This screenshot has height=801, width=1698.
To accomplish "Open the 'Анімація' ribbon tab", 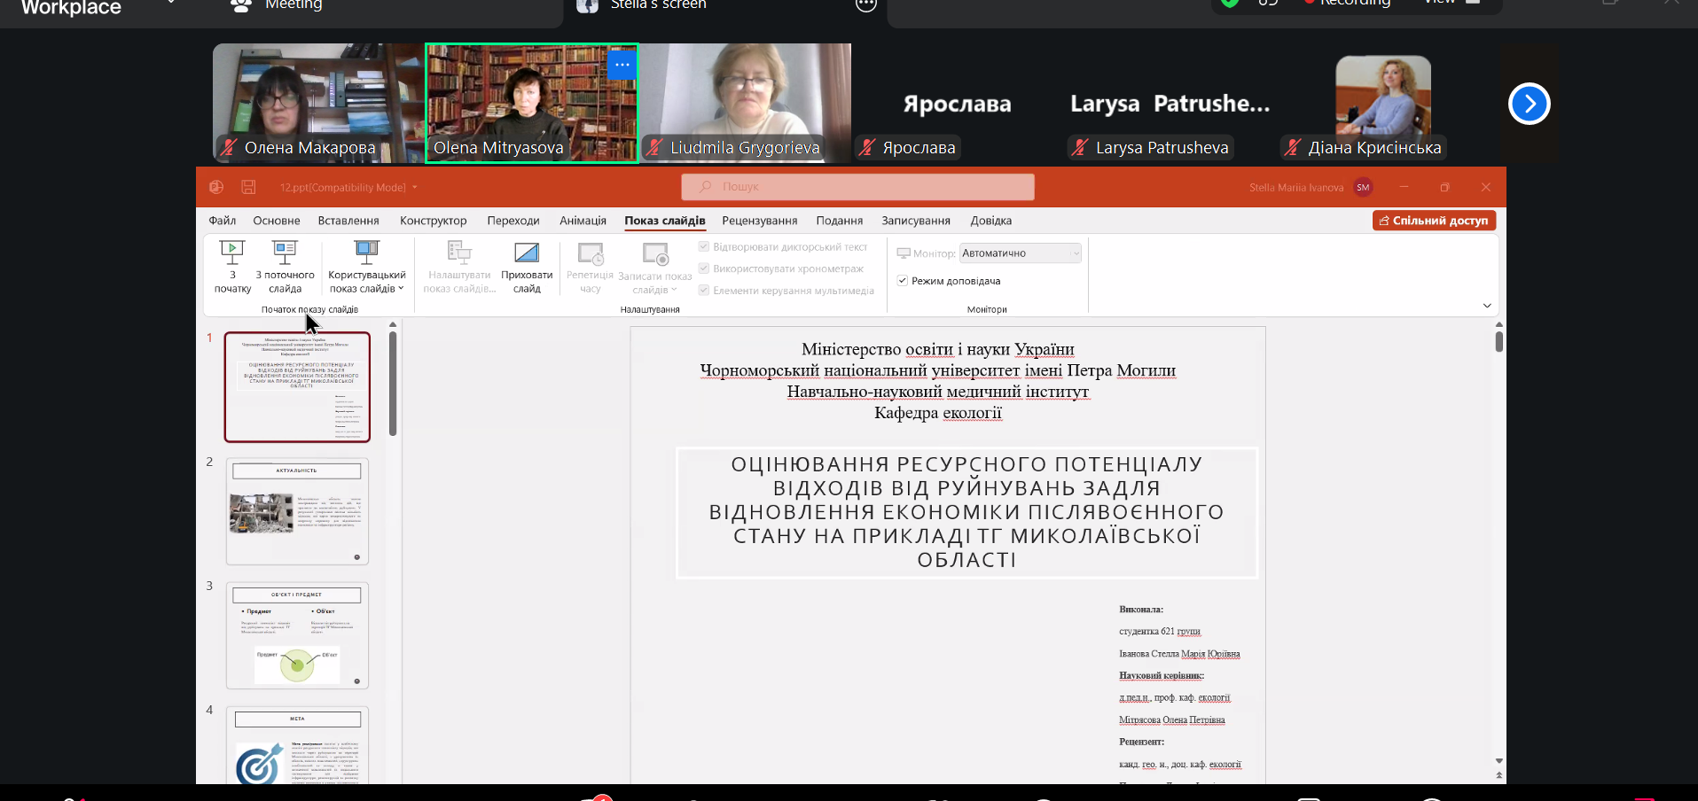I will [x=583, y=221].
